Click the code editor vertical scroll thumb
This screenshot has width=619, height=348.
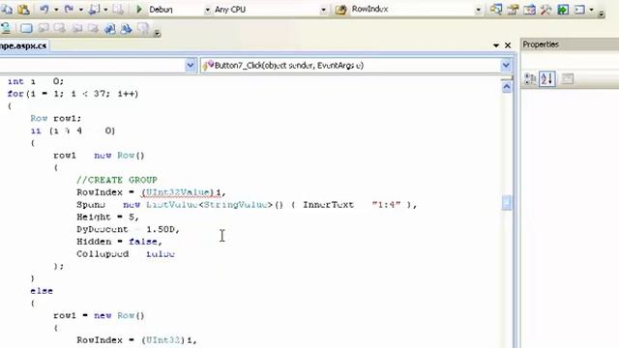point(507,203)
